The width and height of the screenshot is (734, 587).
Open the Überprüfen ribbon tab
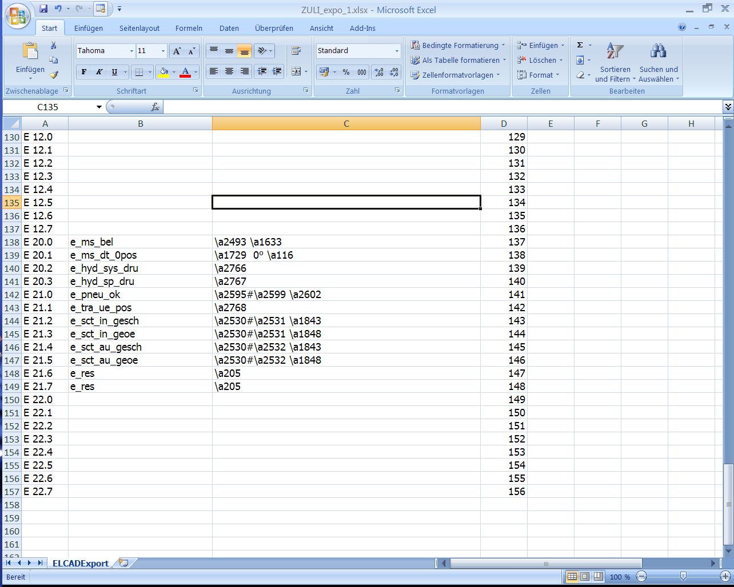[274, 28]
